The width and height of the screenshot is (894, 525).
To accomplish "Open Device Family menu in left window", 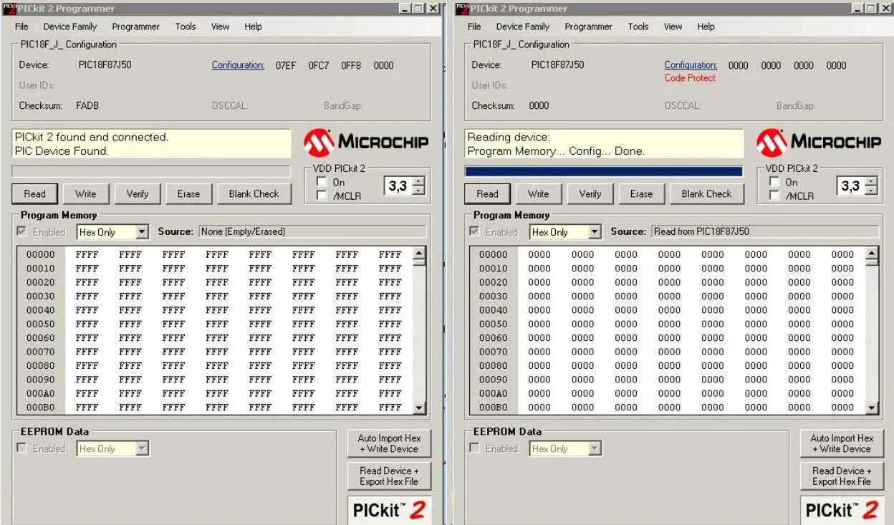I will point(70,27).
